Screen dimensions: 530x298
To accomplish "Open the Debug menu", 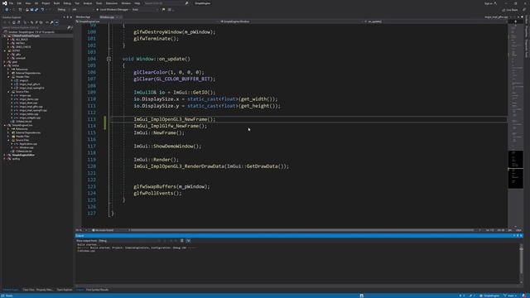I will tap(67, 3).
